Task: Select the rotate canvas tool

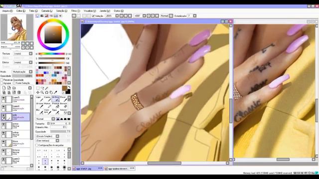Action: click(x=47, y=92)
